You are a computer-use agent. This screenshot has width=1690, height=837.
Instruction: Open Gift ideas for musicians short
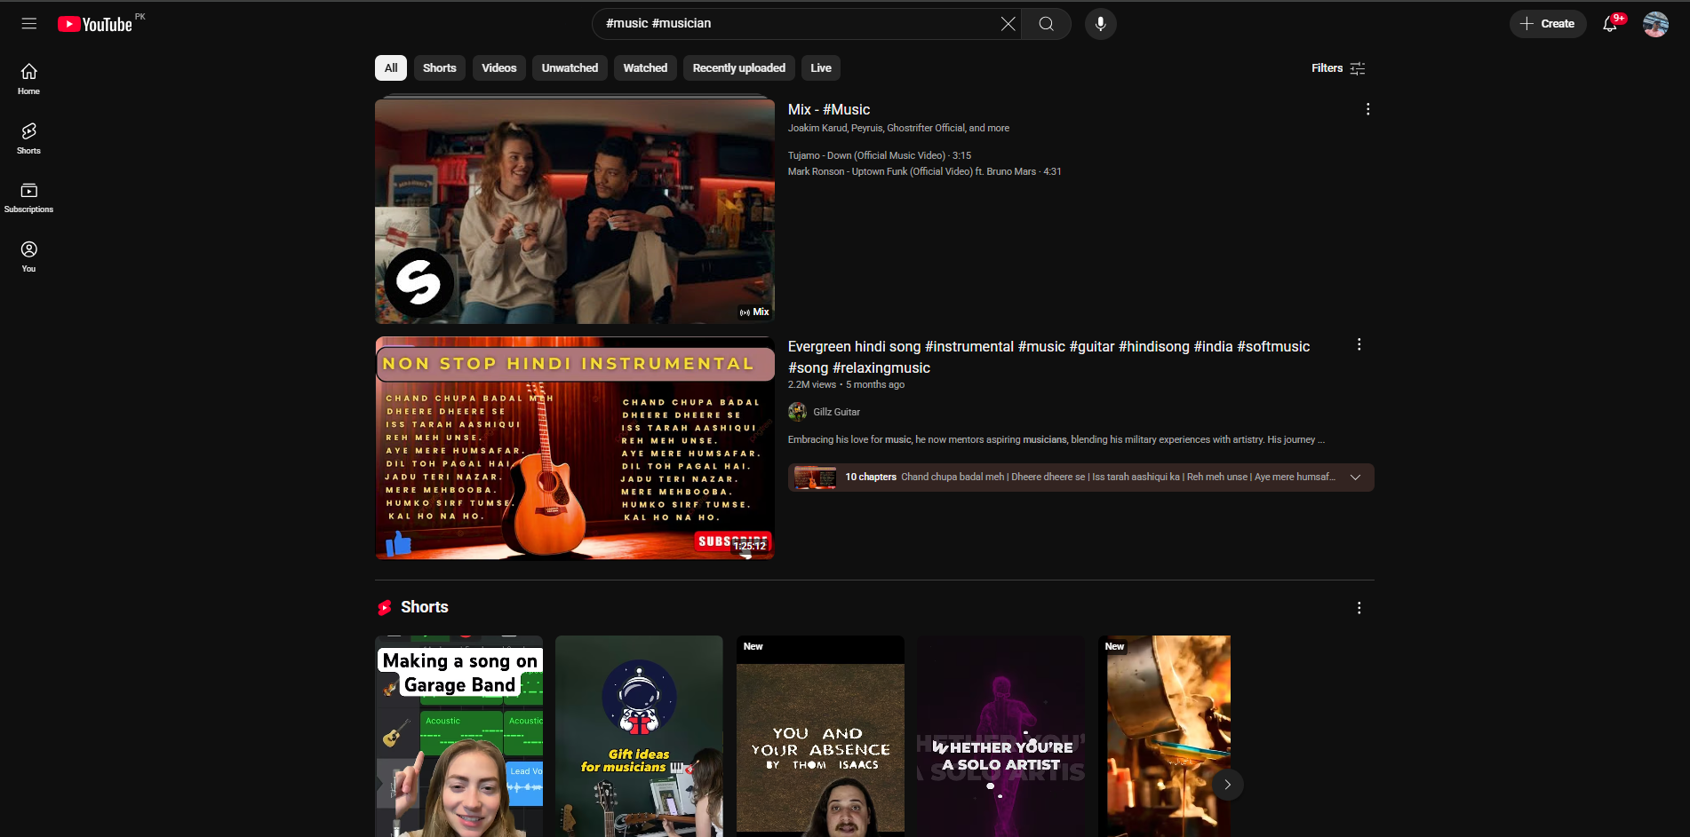[639, 737]
